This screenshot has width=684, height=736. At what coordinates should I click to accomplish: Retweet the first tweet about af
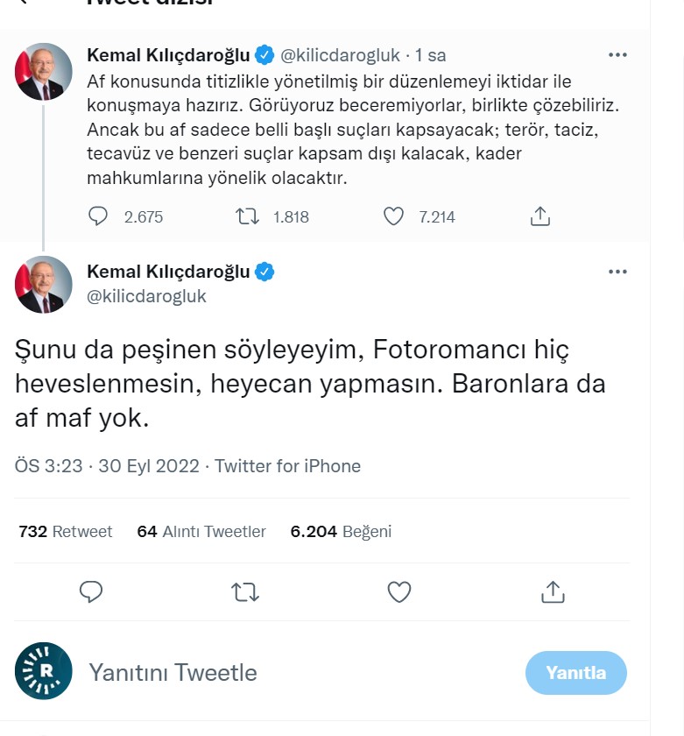click(248, 216)
